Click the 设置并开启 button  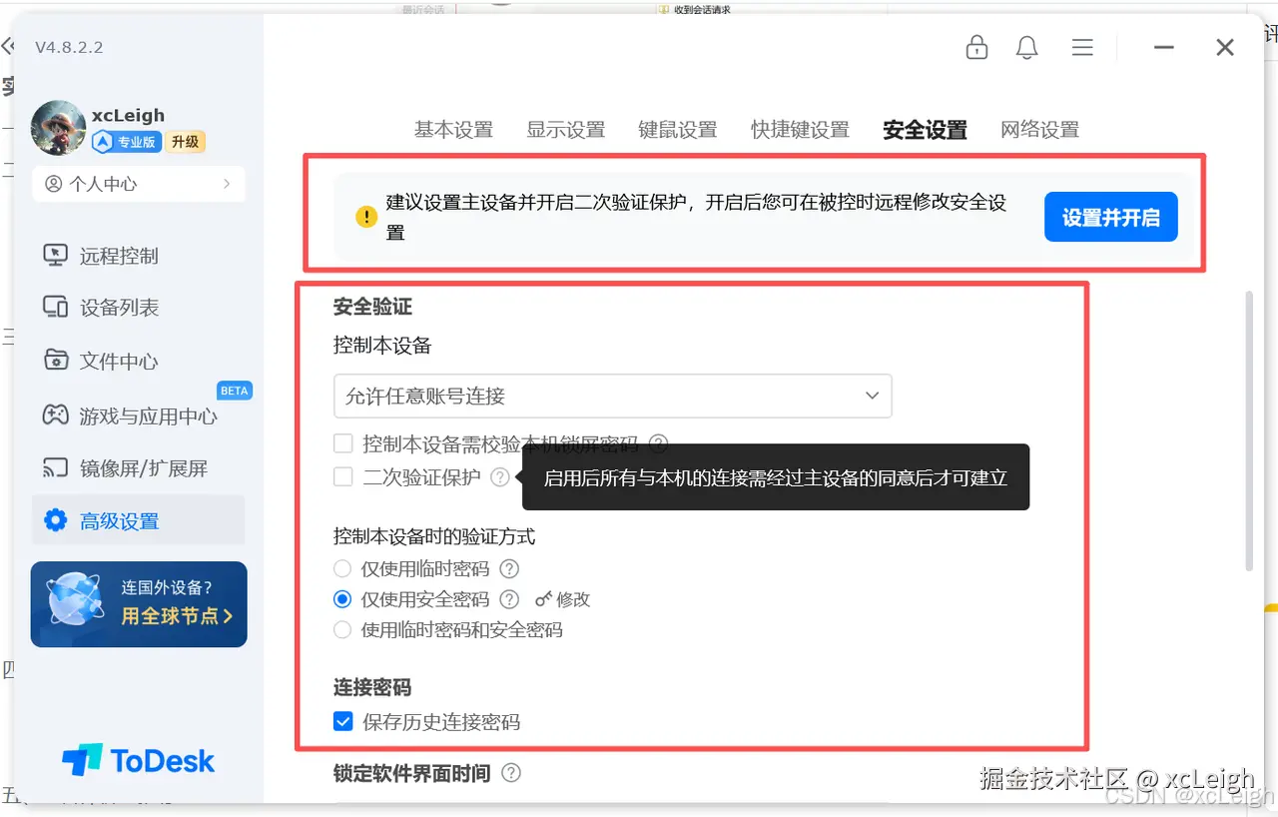[x=1110, y=217]
